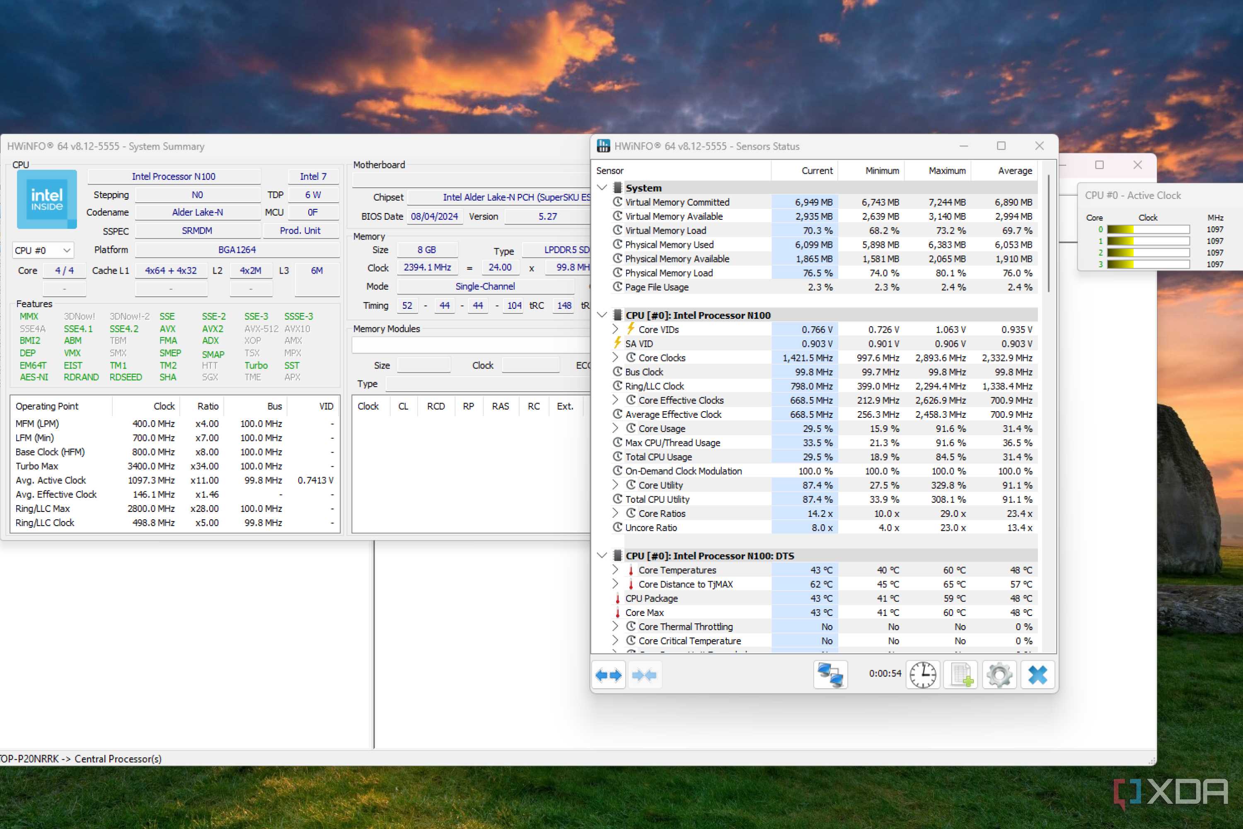The image size is (1243, 829).
Task: Open the CPU #0 selector dropdown
Action: pos(43,250)
